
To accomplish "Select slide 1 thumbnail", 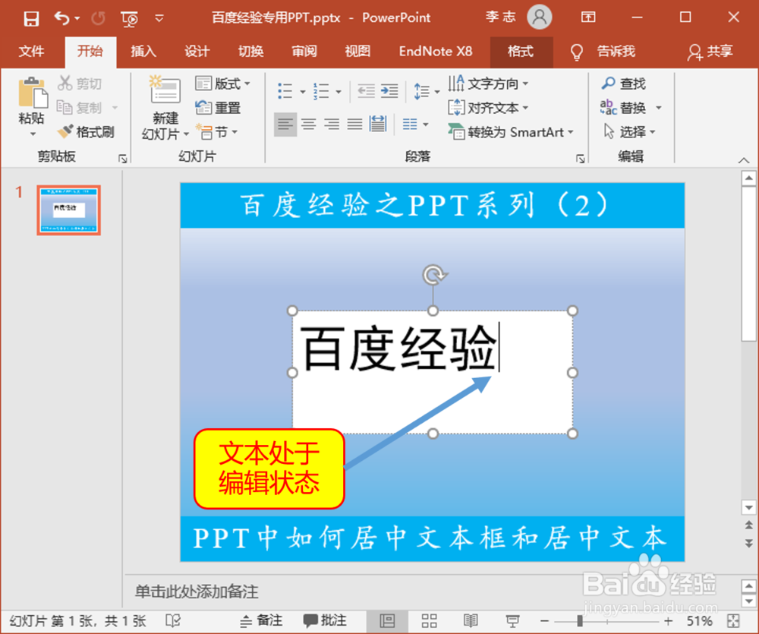I will coord(69,210).
